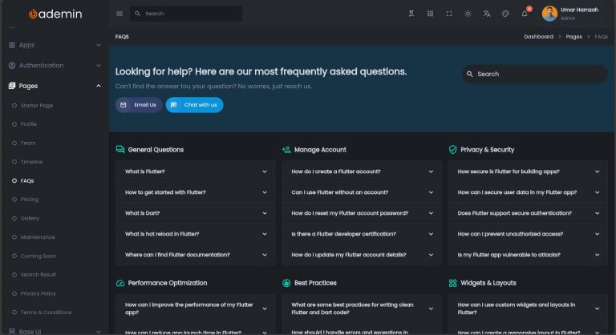Click the Privacy & Security shield icon
616x335 pixels.
(x=452, y=150)
